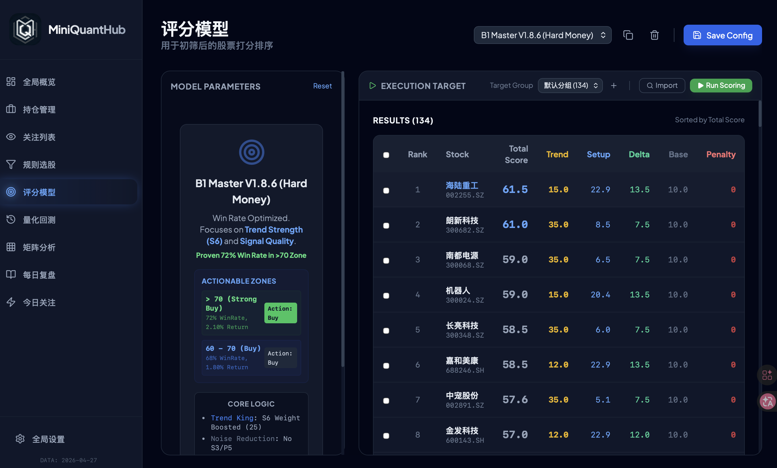Click the Model Parameters panel scrollbar
Viewport: 777px width, 468px height.
tap(343, 219)
